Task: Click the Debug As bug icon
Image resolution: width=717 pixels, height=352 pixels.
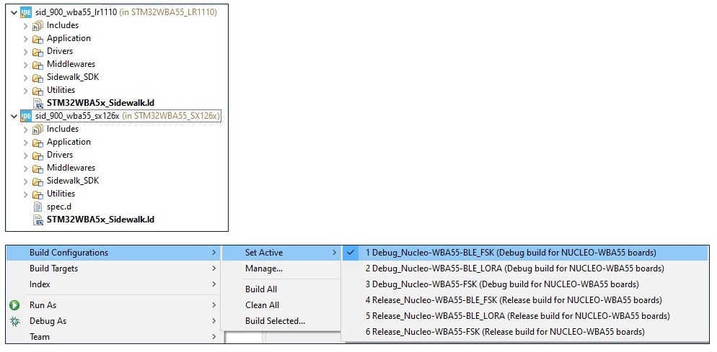Action: (x=14, y=321)
